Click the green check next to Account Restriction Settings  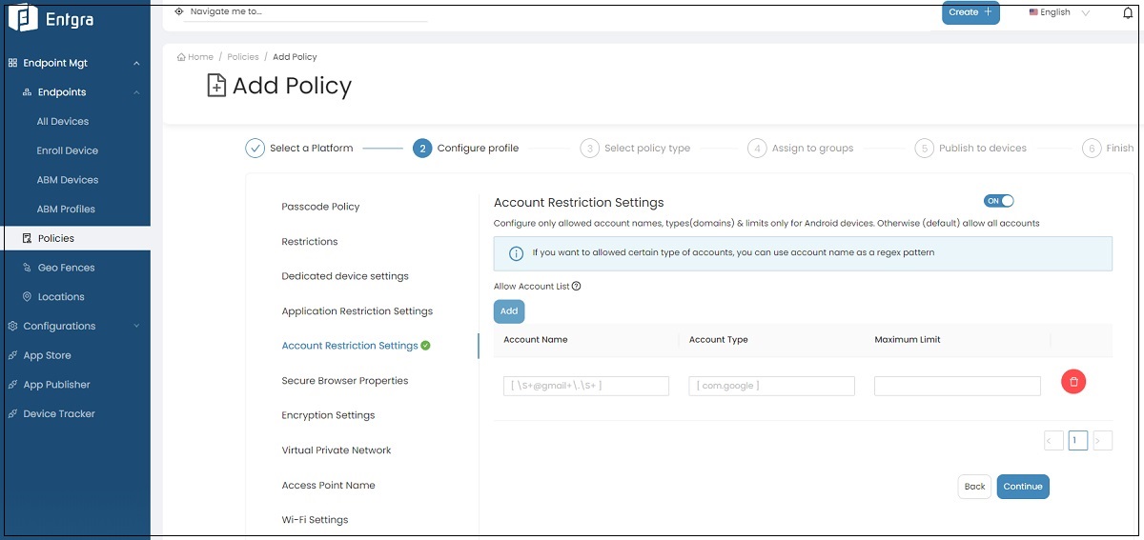425,346
